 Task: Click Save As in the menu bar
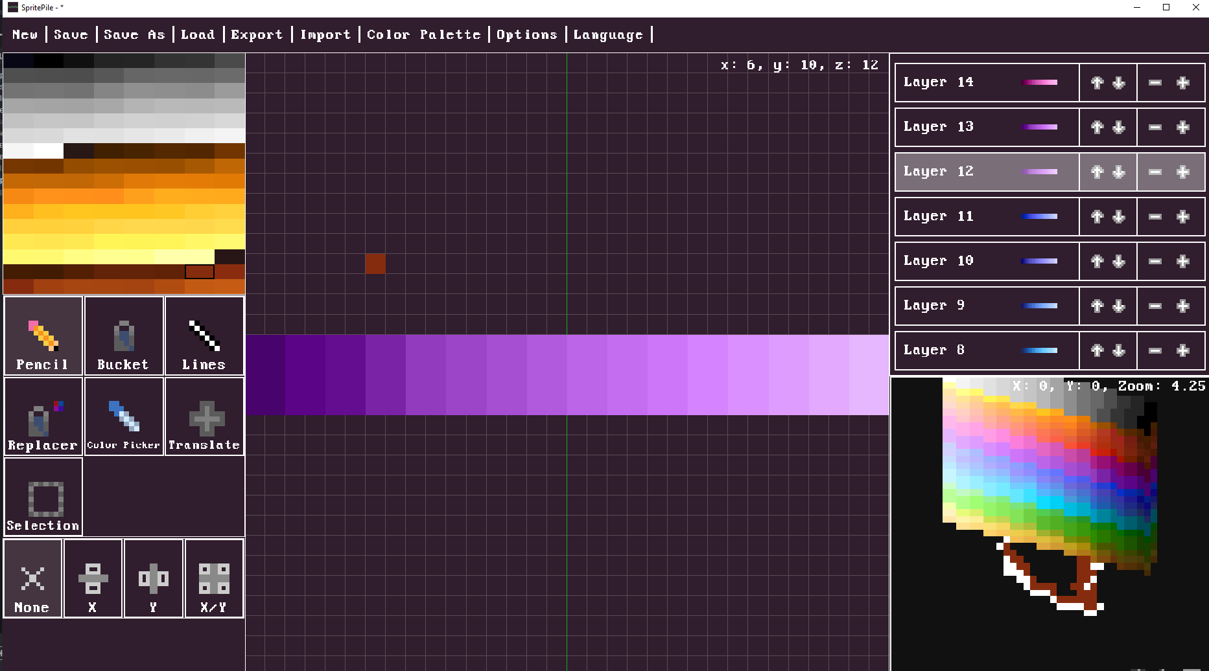134,34
